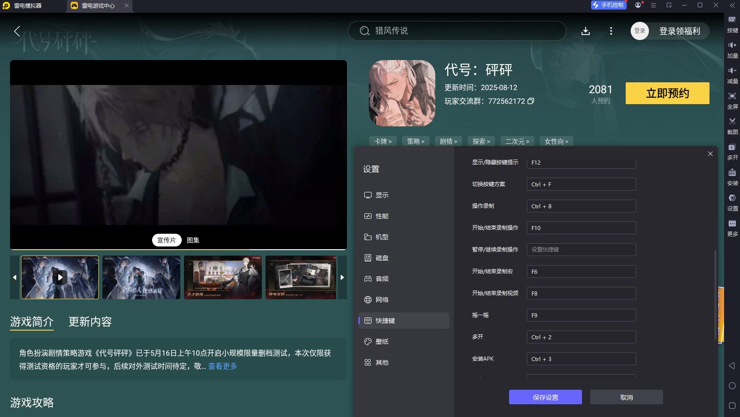The width and height of the screenshot is (740, 417).
Task: Open the 剧情 tag
Action: click(x=449, y=141)
